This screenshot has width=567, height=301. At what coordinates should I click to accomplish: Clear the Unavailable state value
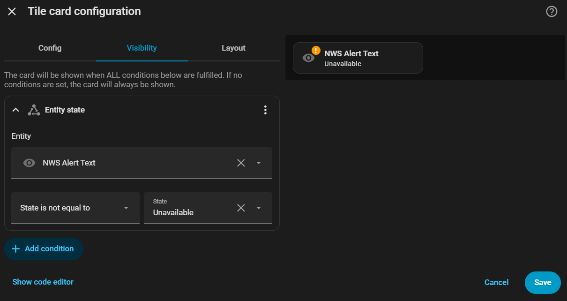241,208
